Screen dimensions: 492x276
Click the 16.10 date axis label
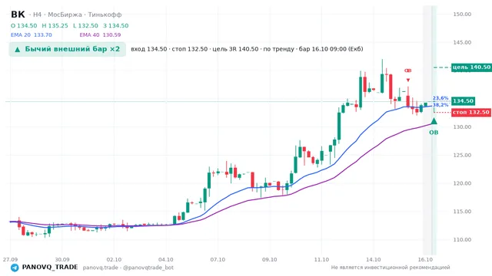[x=425, y=260]
